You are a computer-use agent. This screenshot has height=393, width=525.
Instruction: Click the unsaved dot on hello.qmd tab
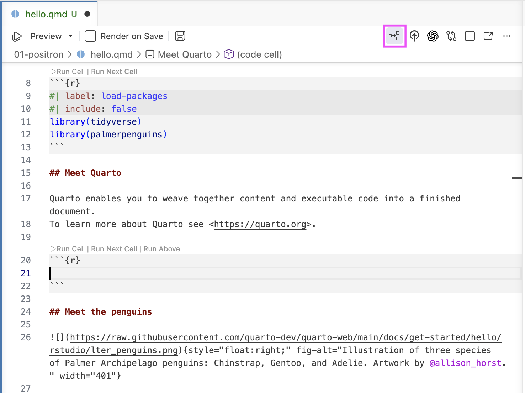coord(87,14)
